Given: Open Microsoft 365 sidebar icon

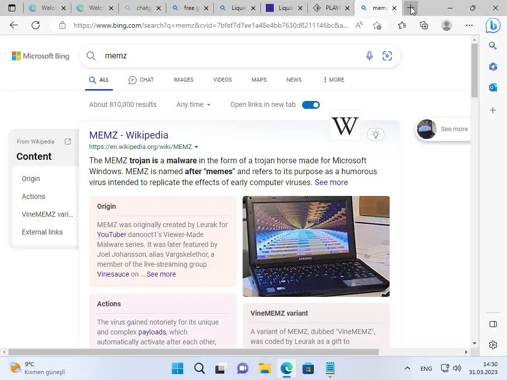Looking at the screenshot, I should pos(493,67).
